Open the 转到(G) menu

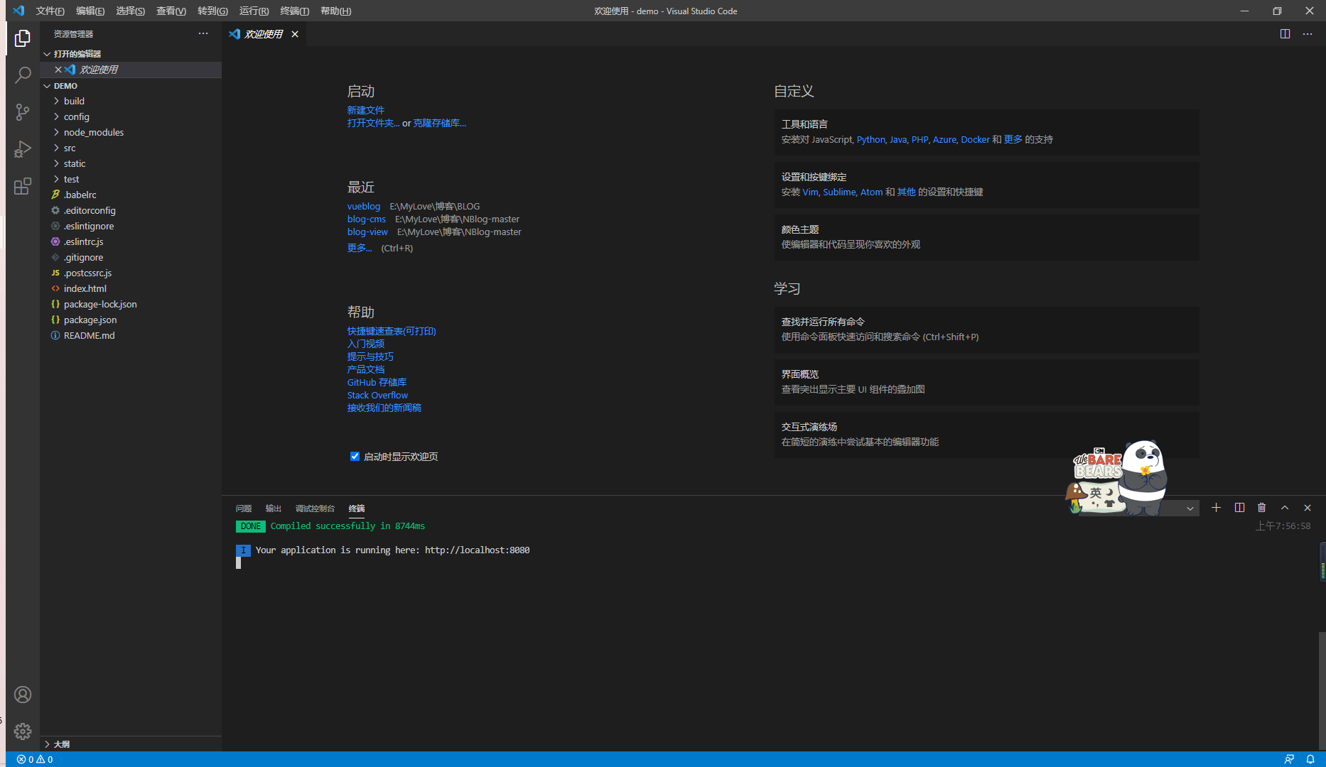click(x=212, y=11)
